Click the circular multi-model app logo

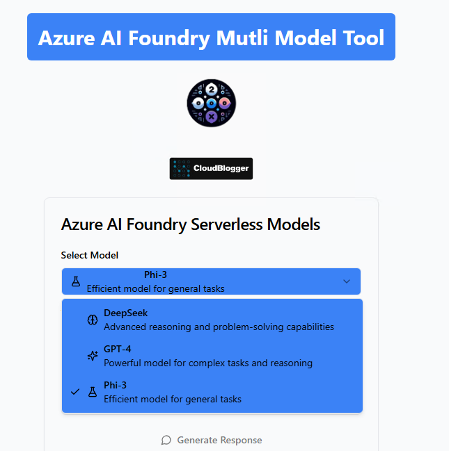point(211,103)
